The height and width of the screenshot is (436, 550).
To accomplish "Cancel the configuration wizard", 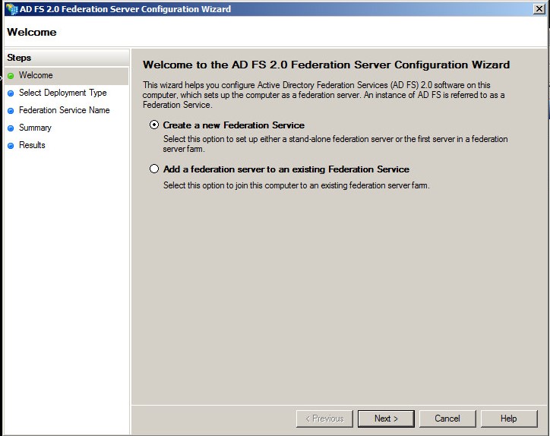I will pos(447,419).
